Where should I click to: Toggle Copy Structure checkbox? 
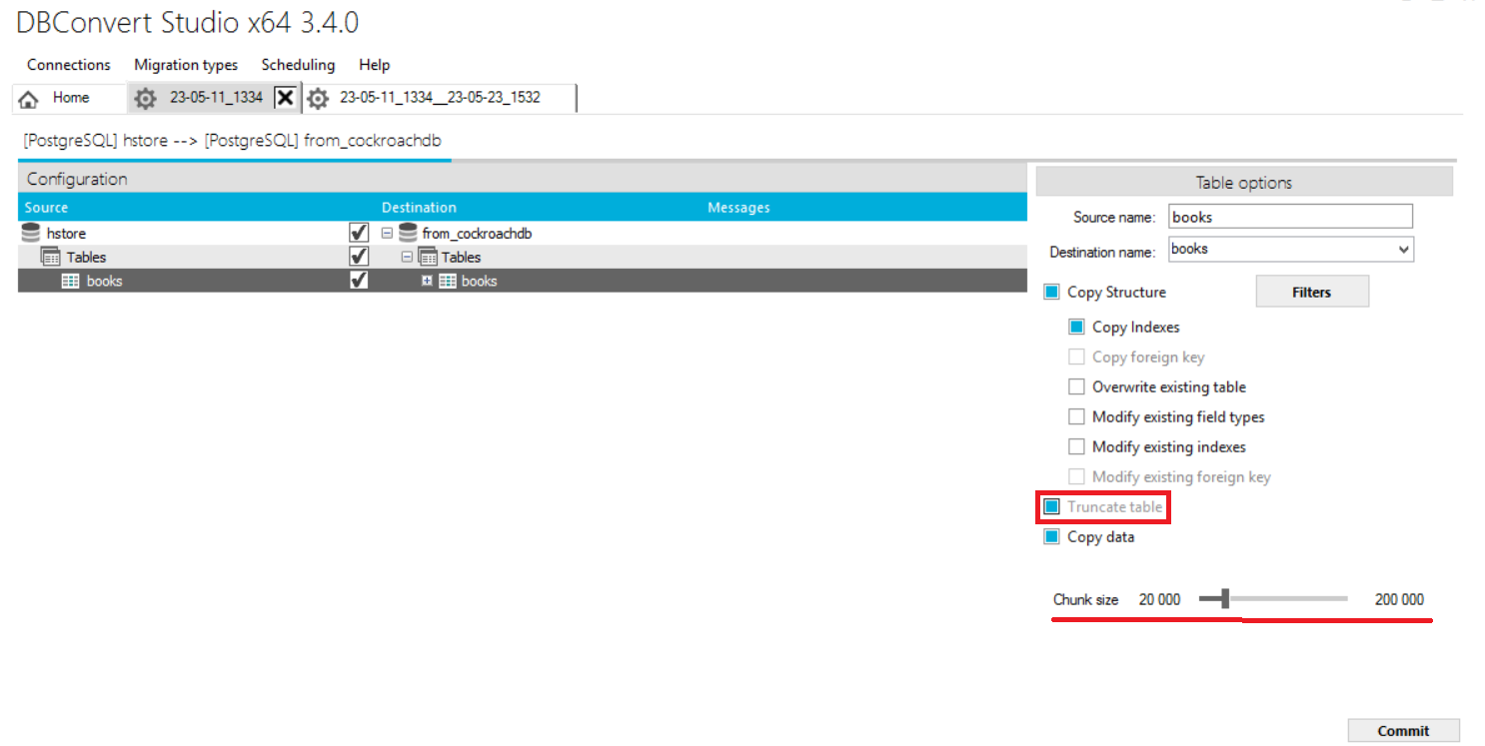(1051, 293)
